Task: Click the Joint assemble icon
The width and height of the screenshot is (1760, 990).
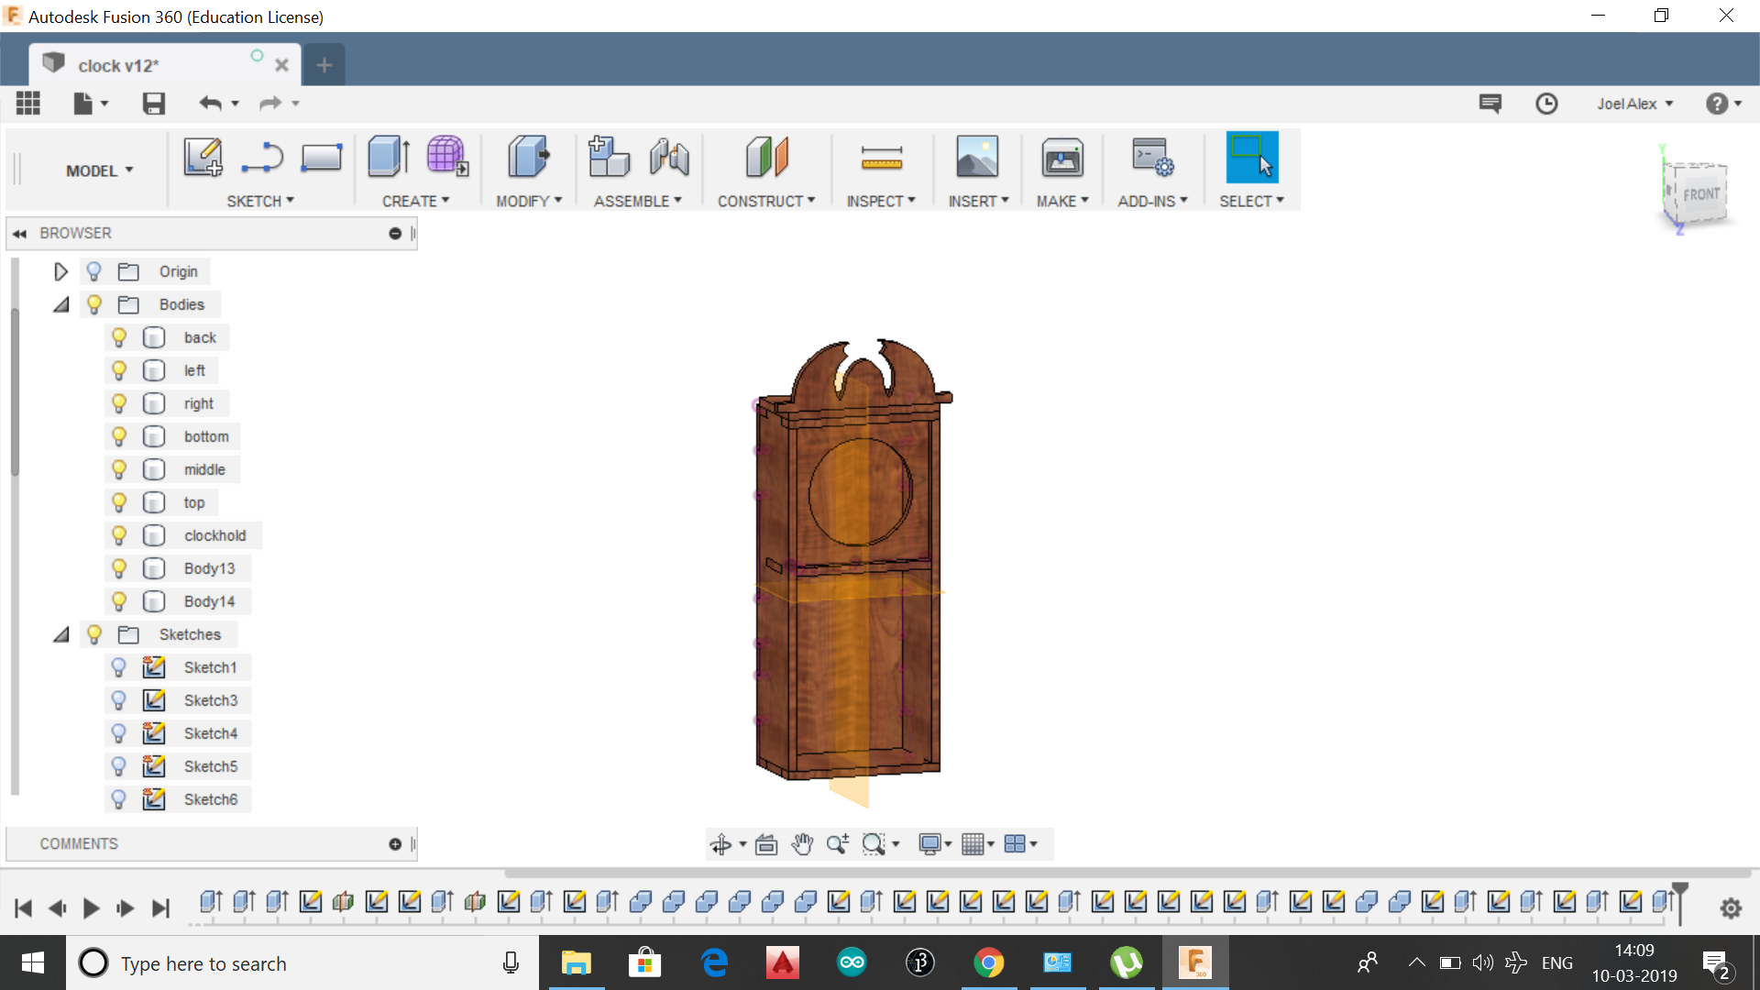Action: tap(669, 158)
